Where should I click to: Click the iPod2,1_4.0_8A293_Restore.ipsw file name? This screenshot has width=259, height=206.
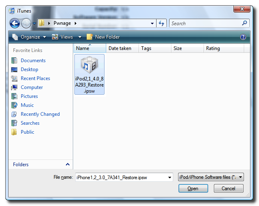[x=89, y=85]
